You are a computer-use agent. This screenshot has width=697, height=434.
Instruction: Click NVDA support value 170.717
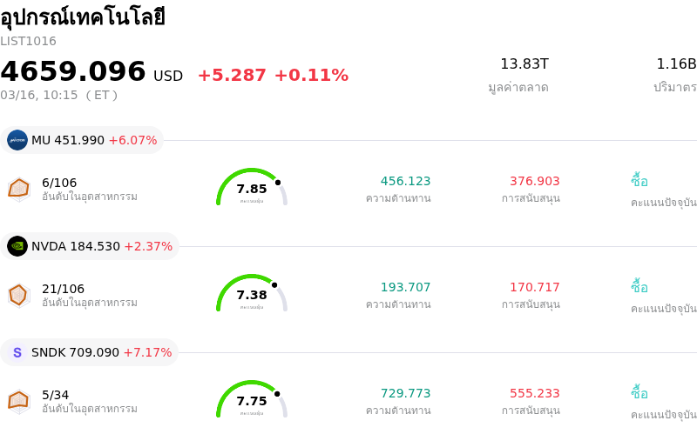534,287
